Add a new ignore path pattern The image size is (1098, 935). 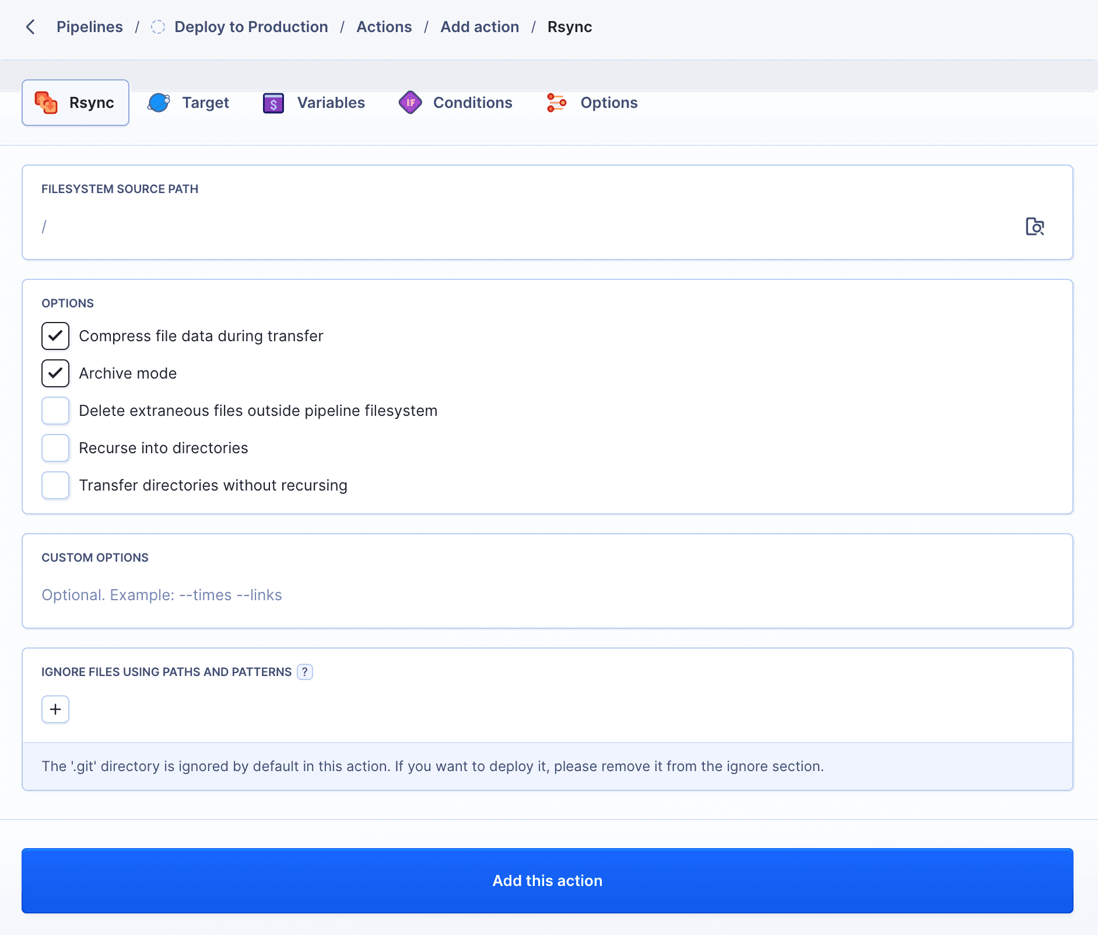point(55,709)
